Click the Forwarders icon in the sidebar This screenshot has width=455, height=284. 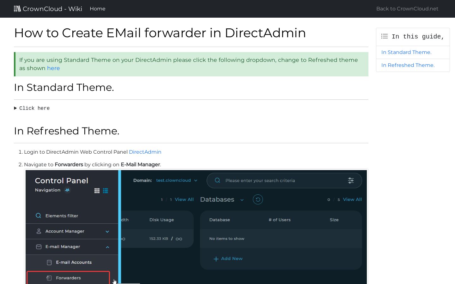pyautogui.click(x=49, y=278)
